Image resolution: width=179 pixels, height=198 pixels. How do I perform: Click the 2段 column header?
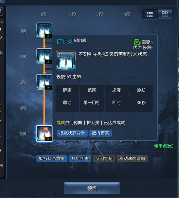pos(73,14)
